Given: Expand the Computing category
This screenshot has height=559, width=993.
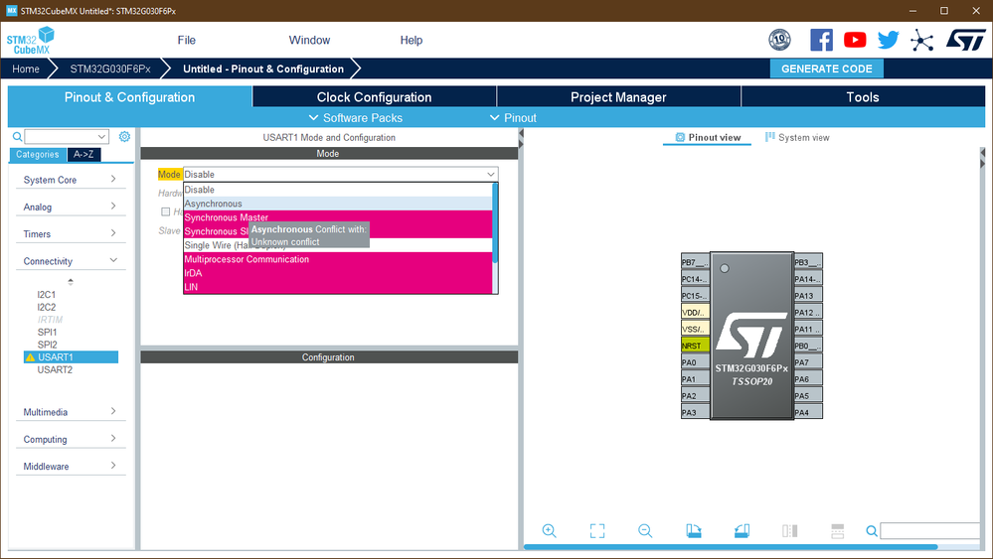Looking at the screenshot, I should [71, 440].
